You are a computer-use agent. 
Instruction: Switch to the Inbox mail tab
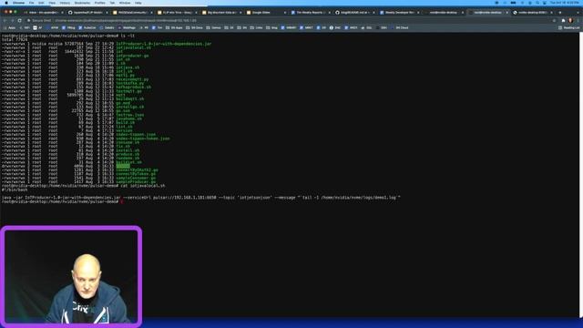(43, 12)
